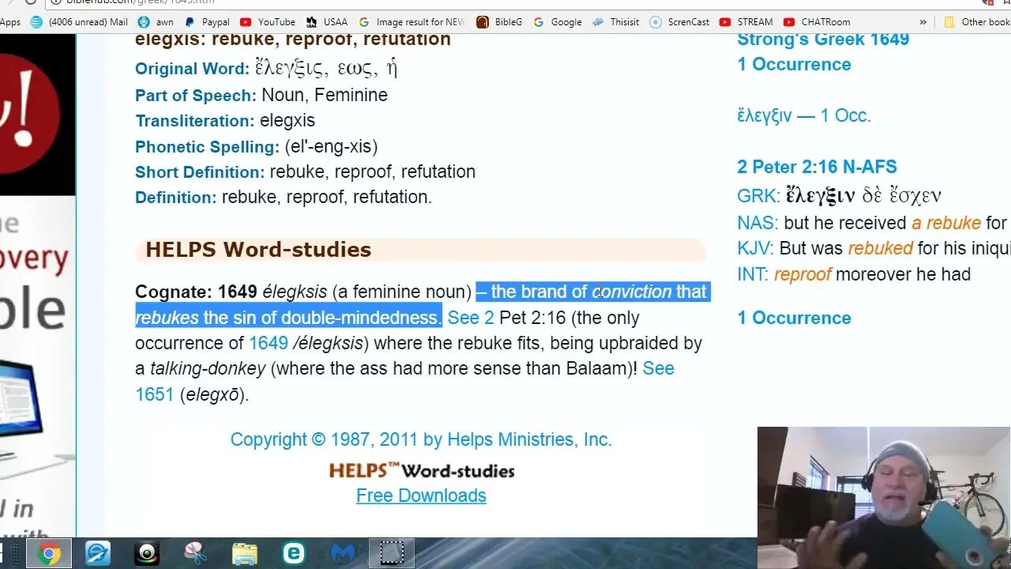Click the highlighted 'conviction' word
1011x569 pixels.
pos(632,292)
